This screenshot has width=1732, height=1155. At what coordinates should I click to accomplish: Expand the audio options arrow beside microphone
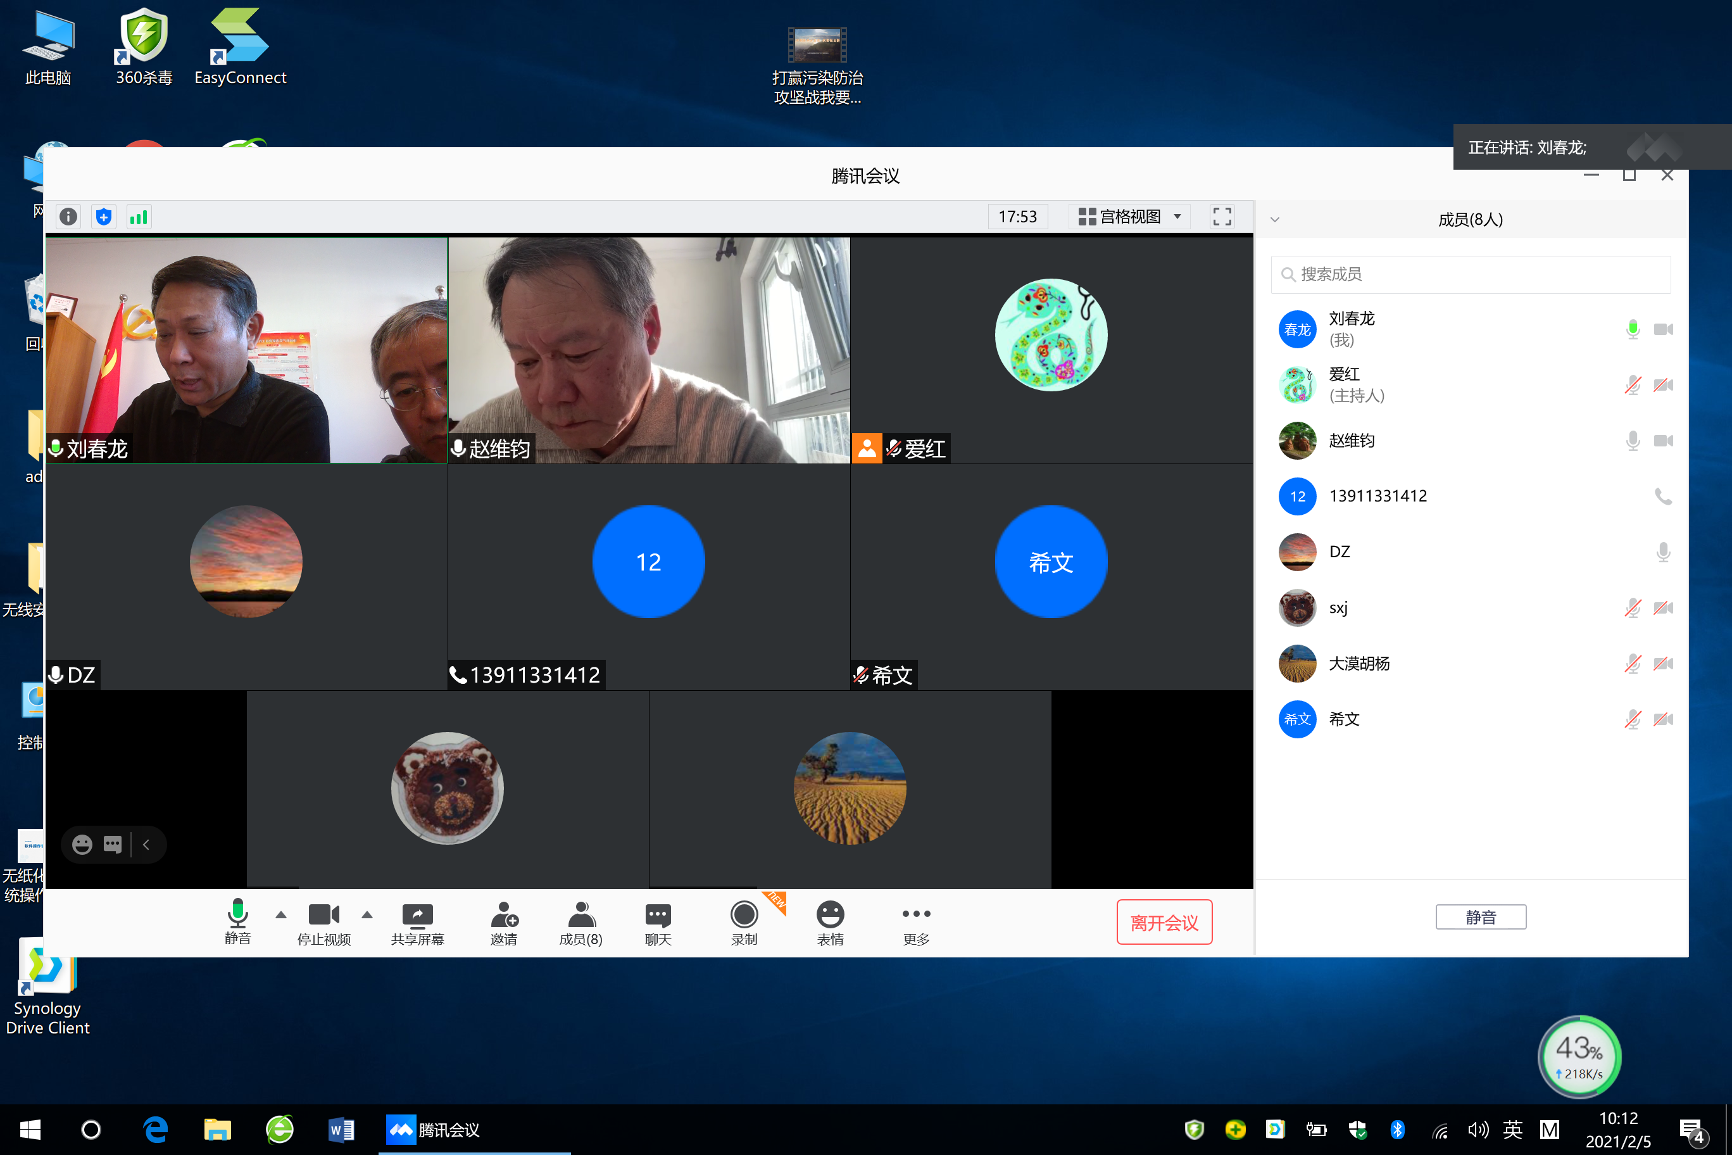(x=280, y=915)
